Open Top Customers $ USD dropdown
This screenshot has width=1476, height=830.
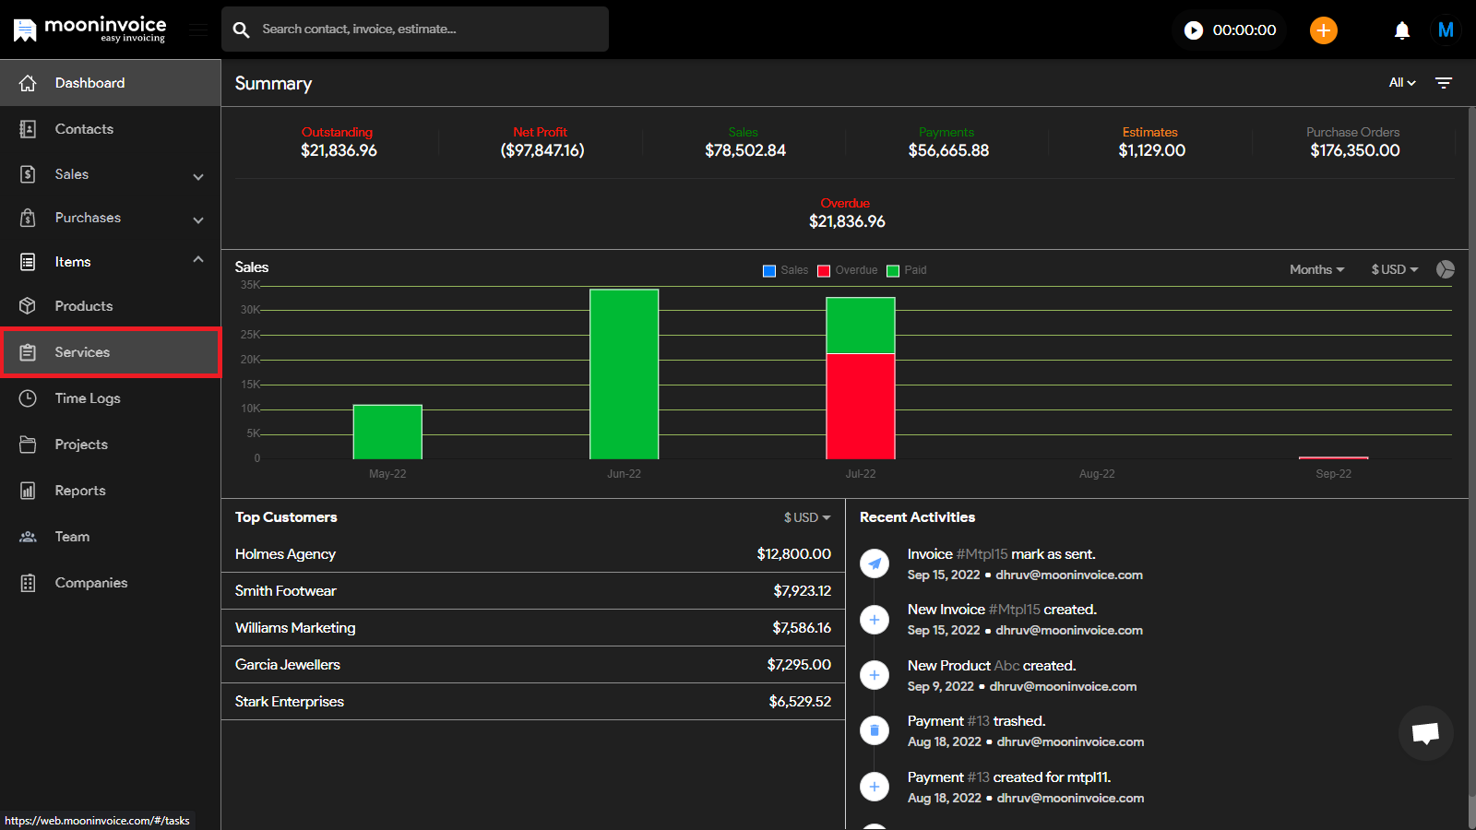coord(807,517)
